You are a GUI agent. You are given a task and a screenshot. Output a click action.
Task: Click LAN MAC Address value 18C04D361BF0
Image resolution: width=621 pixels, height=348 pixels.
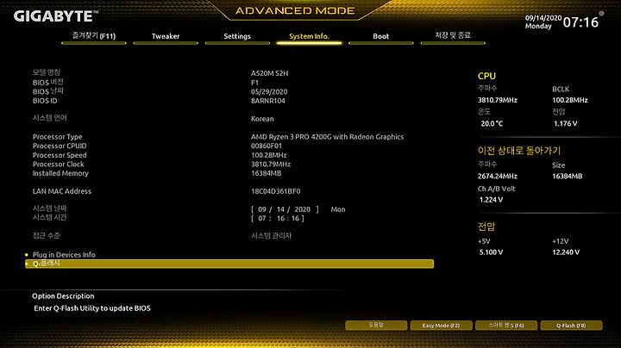click(276, 191)
